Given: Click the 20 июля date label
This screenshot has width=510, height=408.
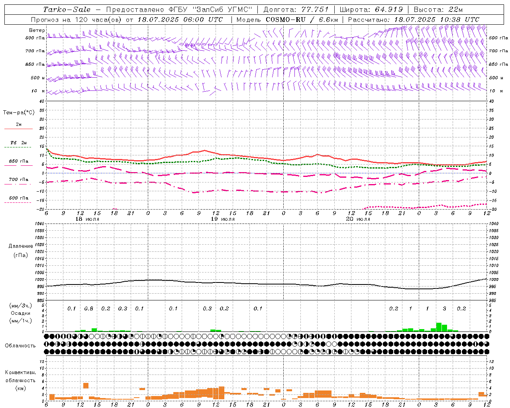Looking at the screenshot, I should (x=358, y=219).
